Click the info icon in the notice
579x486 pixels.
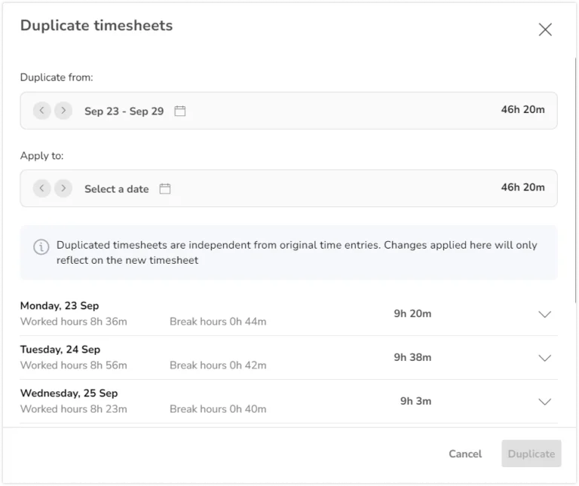(41, 247)
